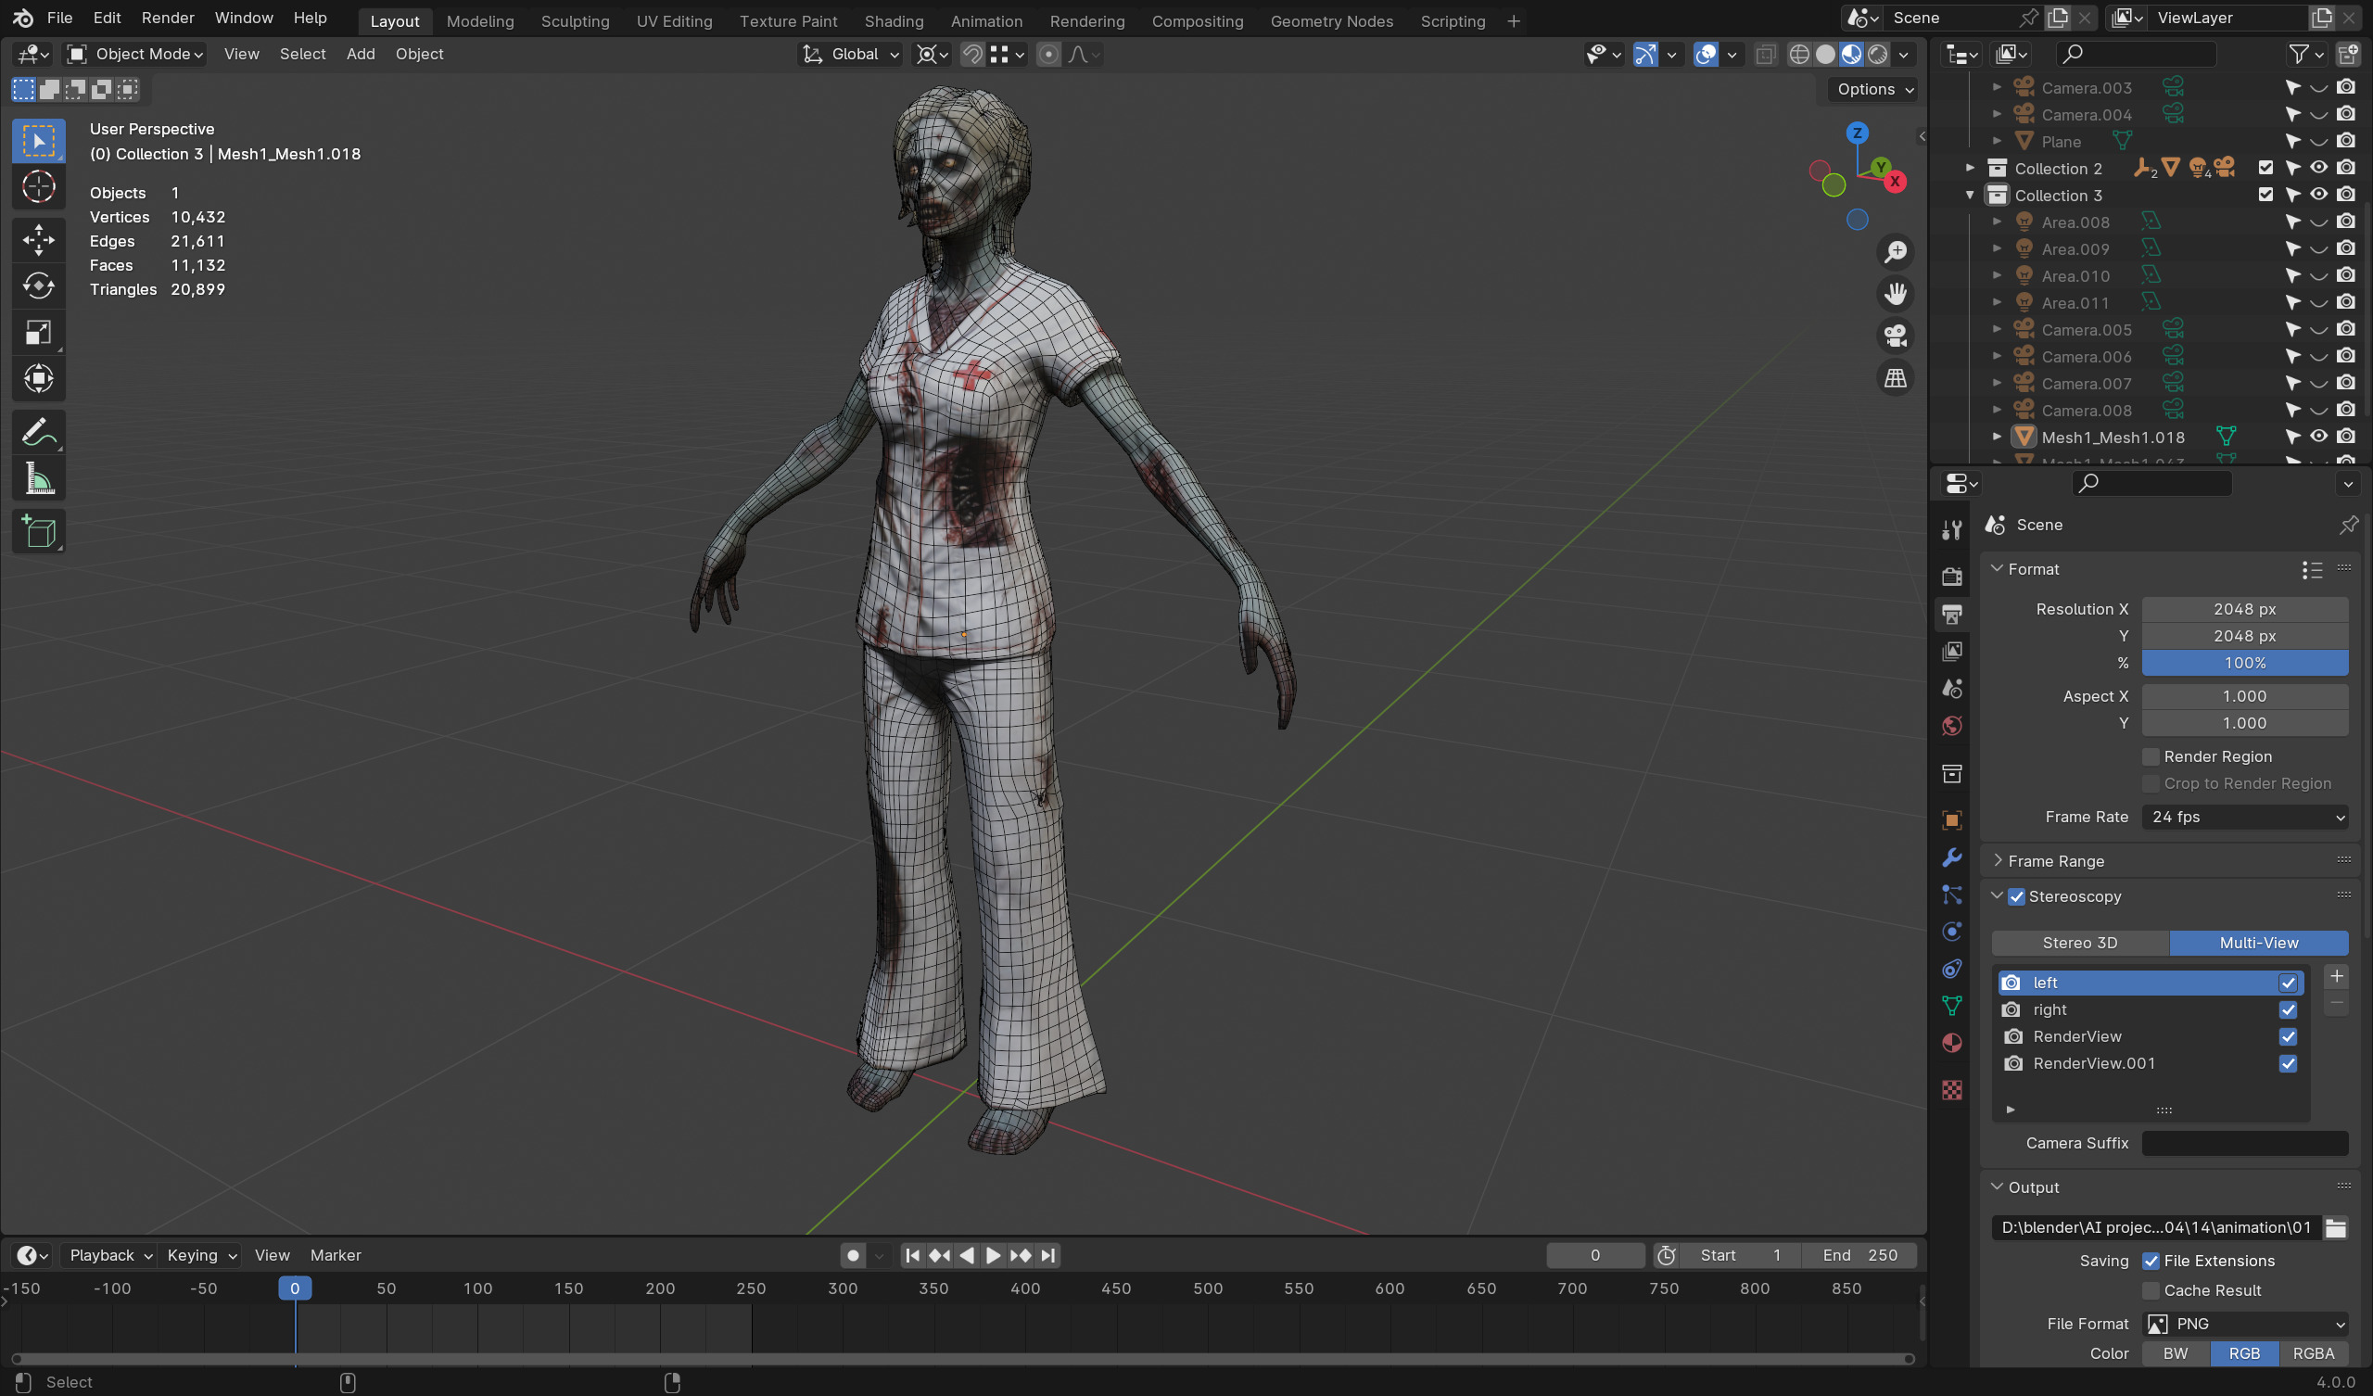The width and height of the screenshot is (2373, 1396).
Task: Activate the Select Box tool
Action: tap(39, 141)
